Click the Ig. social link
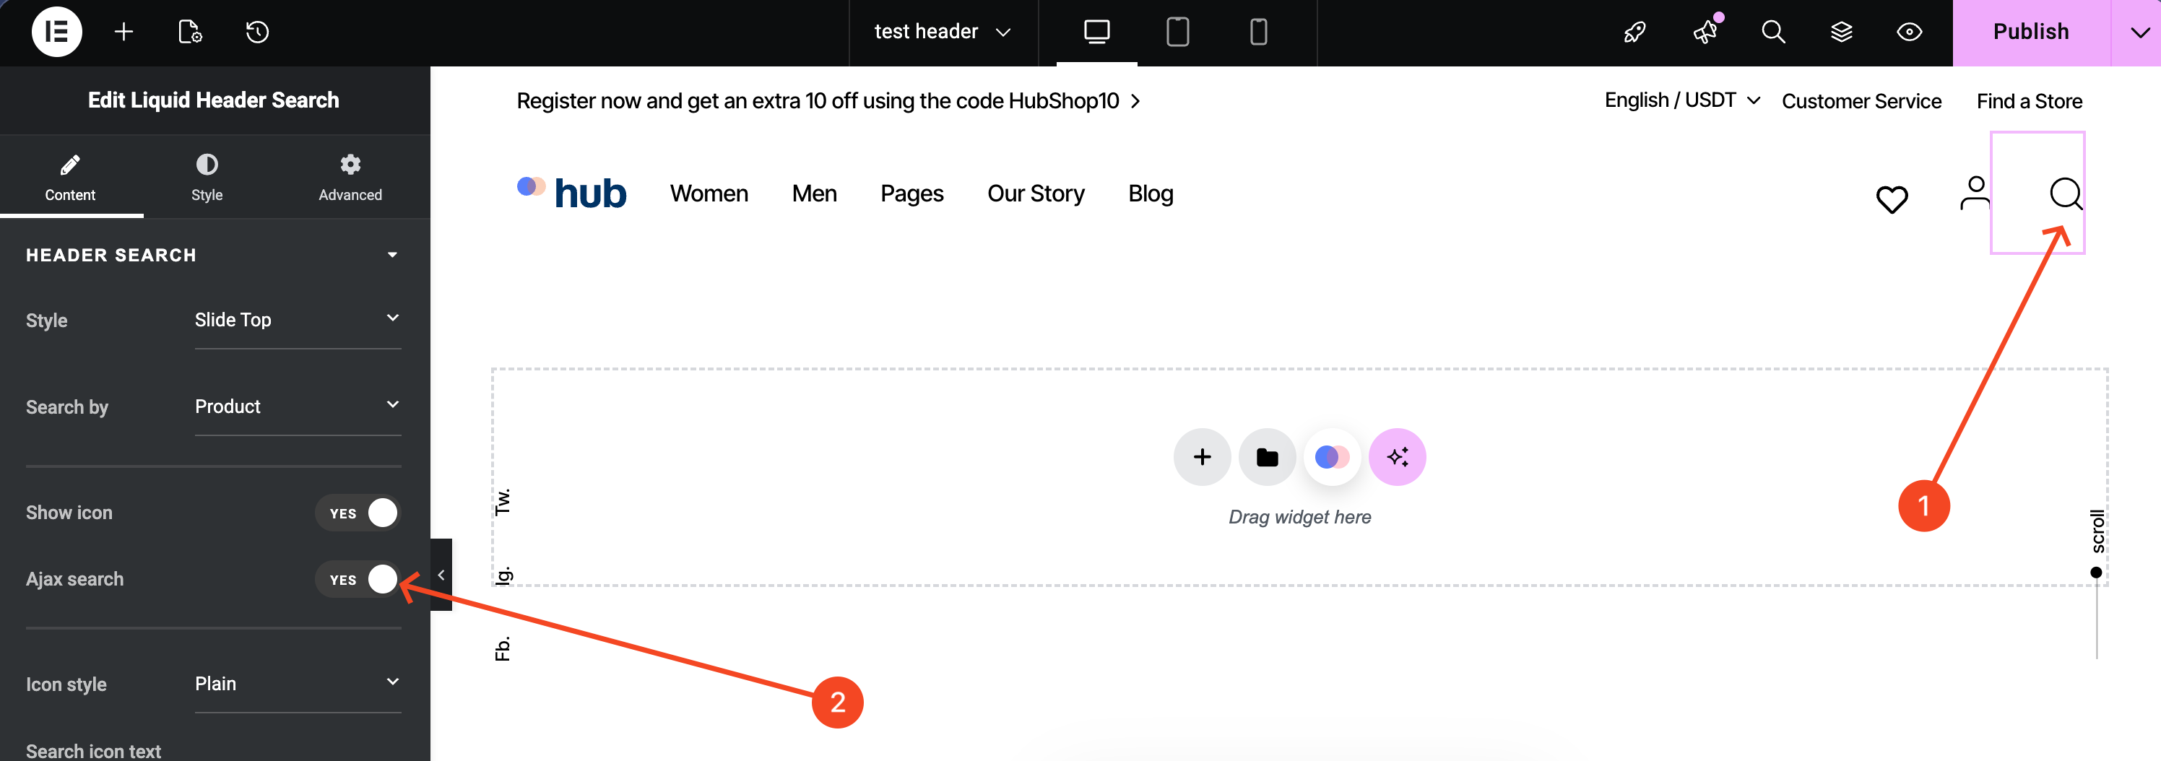2161x761 pixels. 502,574
